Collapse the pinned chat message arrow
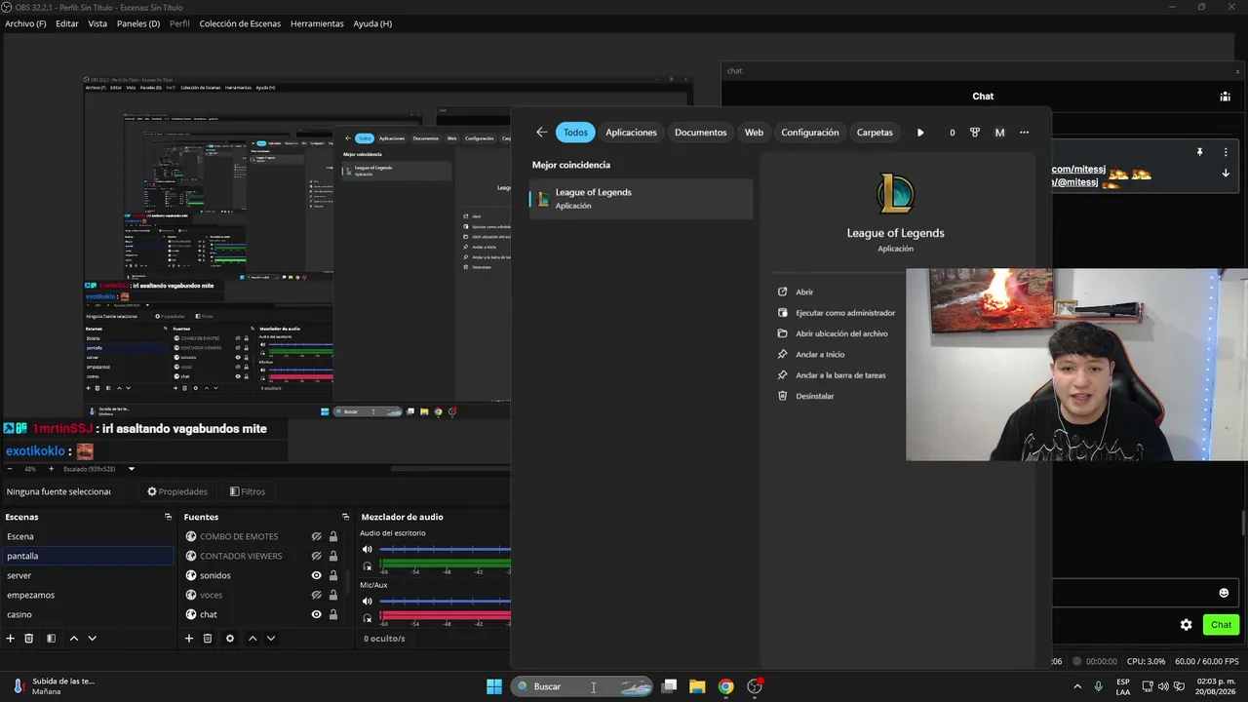Image resolution: width=1248 pixels, height=702 pixels. (x=1226, y=174)
